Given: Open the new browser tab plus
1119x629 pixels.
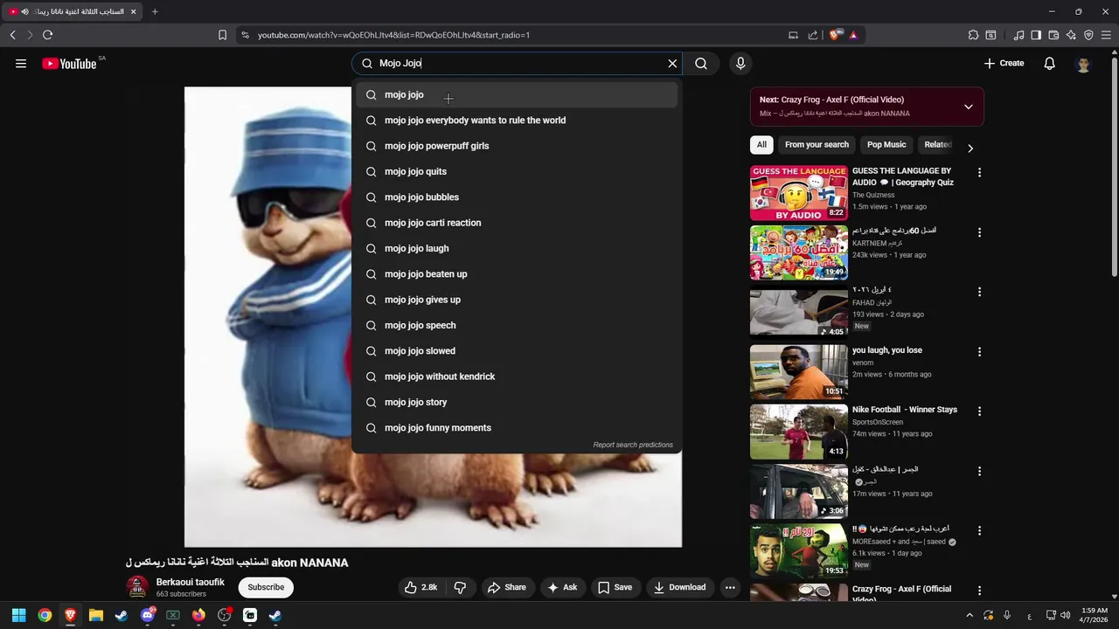Looking at the screenshot, I should 155,11.
